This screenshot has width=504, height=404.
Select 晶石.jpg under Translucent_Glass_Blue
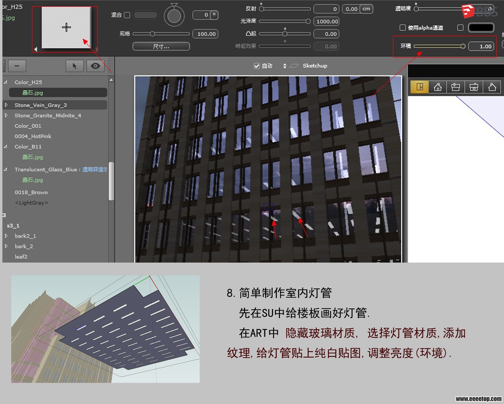pyautogui.click(x=33, y=180)
